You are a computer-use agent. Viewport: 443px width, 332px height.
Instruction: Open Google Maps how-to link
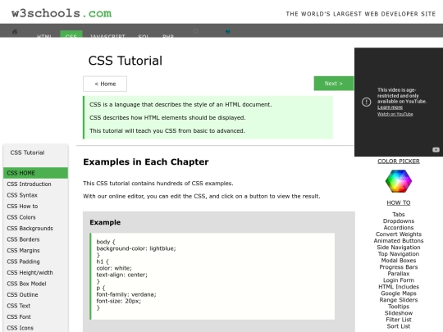click(399, 293)
